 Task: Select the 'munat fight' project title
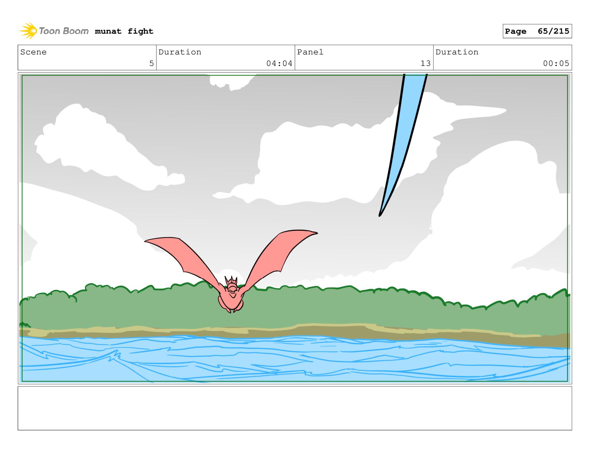(x=124, y=32)
